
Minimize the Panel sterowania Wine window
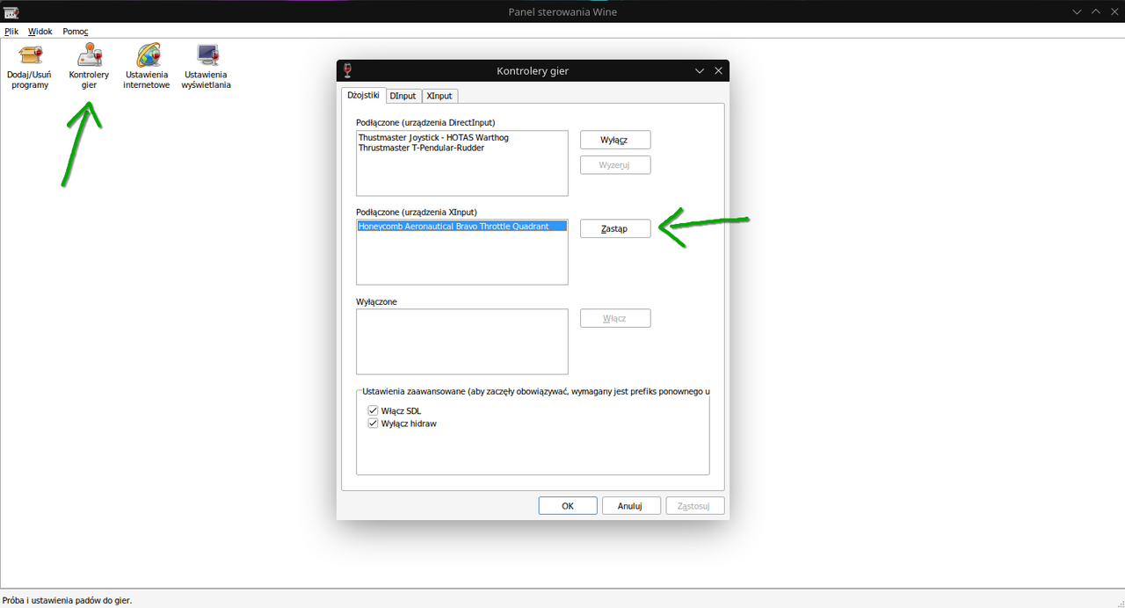(1078, 11)
